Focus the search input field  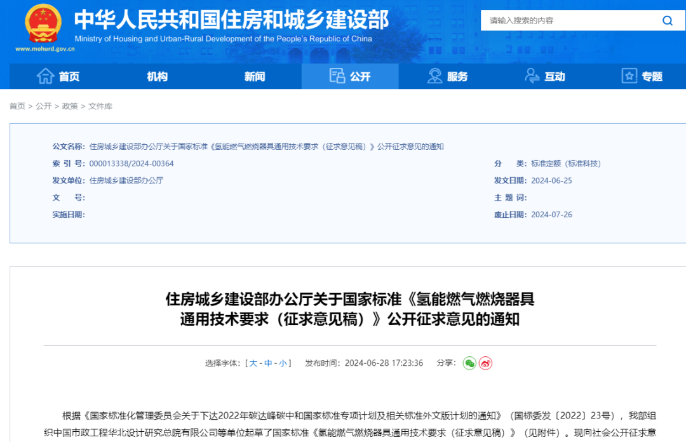tap(568, 21)
